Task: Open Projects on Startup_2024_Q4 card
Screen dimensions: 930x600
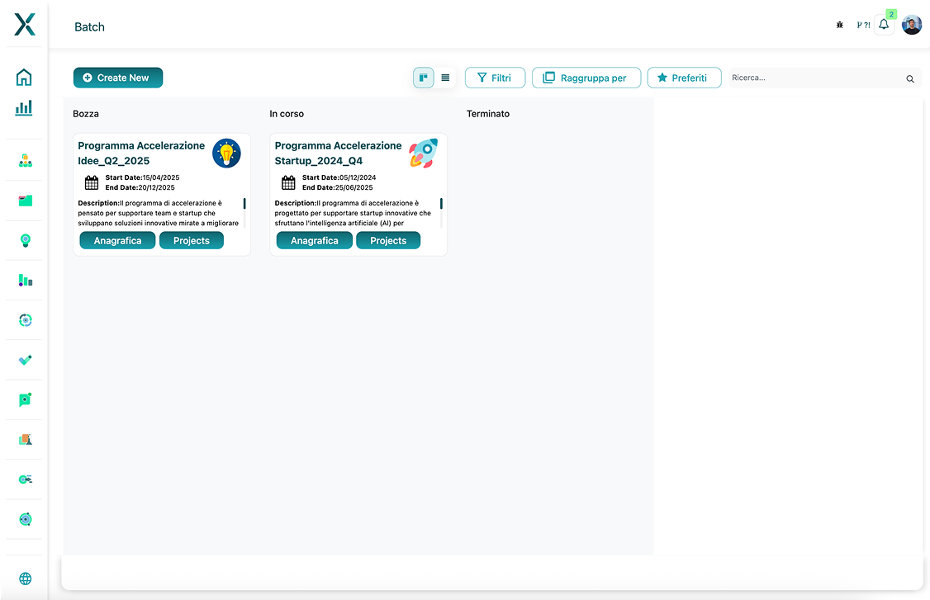Action: (x=388, y=240)
